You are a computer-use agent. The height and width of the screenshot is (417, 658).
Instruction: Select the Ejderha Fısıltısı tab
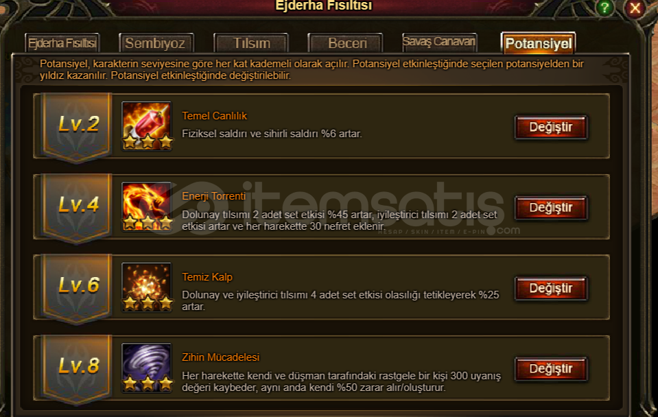[62, 43]
